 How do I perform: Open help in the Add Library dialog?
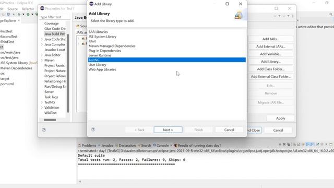point(93,130)
